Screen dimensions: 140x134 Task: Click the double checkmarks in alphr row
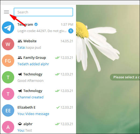point(57,124)
